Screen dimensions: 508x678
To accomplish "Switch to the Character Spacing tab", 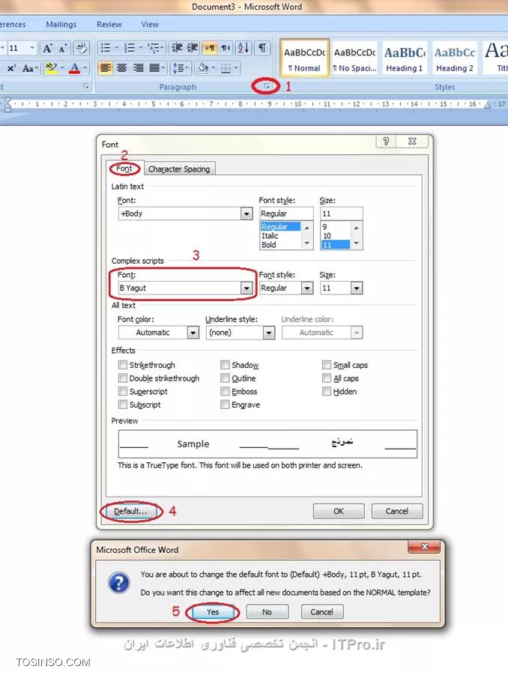I will 179,169.
